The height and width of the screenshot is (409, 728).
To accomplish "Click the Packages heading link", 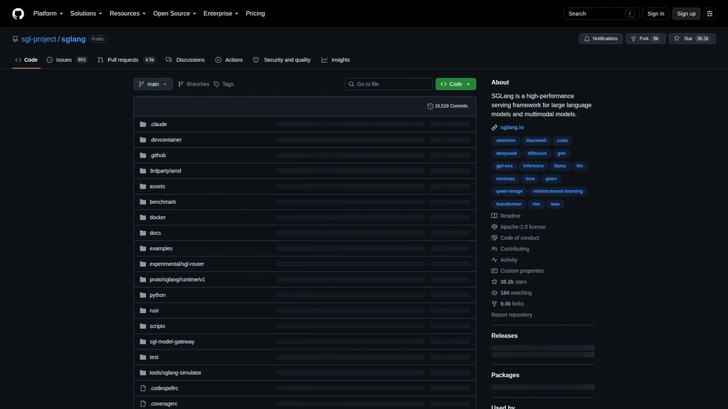I will pos(505,375).
